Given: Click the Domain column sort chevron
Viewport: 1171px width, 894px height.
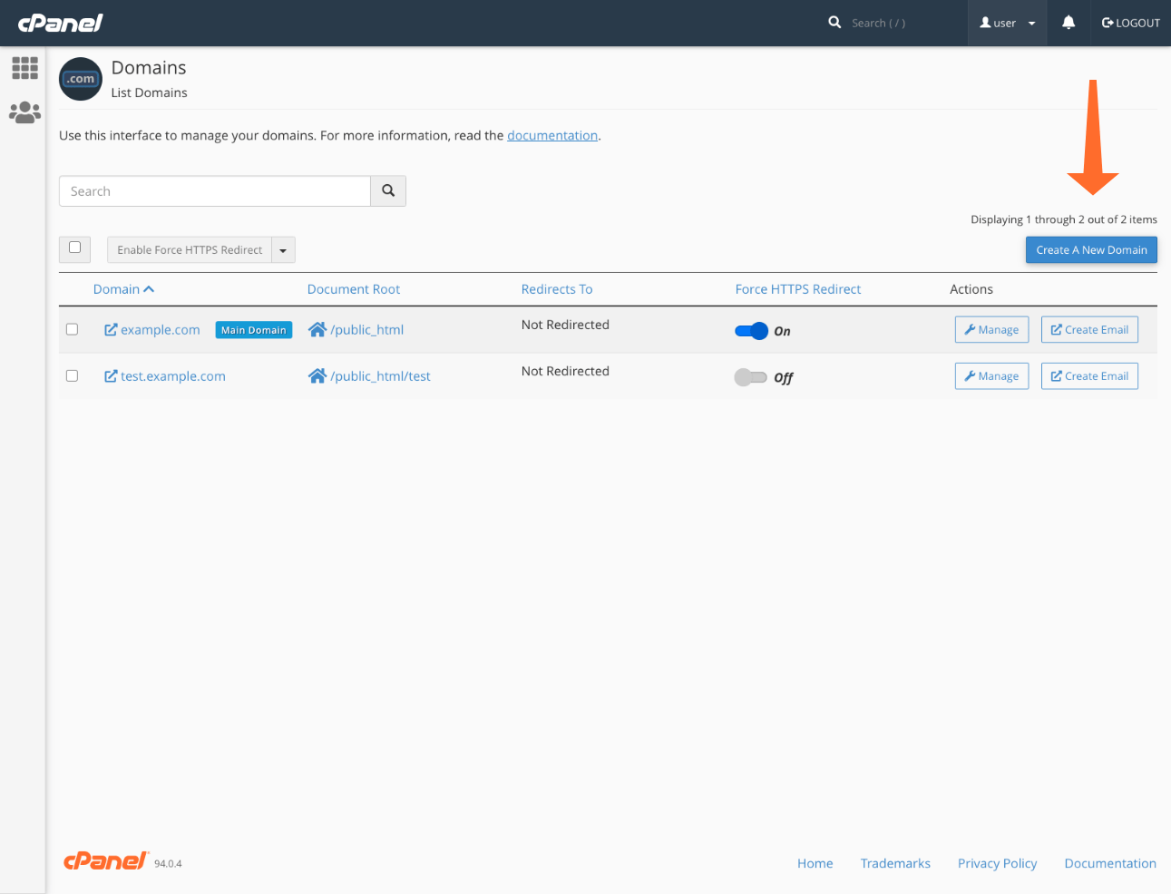Looking at the screenshot, I should point(149,288).
